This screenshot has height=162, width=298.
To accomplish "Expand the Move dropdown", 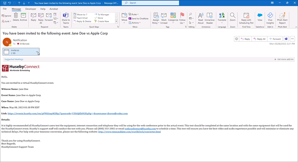I will tap(124, 18).
